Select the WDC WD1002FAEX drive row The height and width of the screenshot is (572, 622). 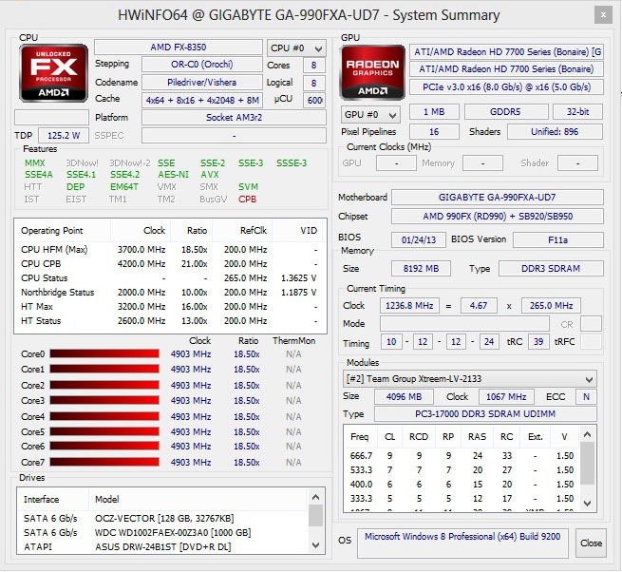pyautogui.click(x=162, y=533)
